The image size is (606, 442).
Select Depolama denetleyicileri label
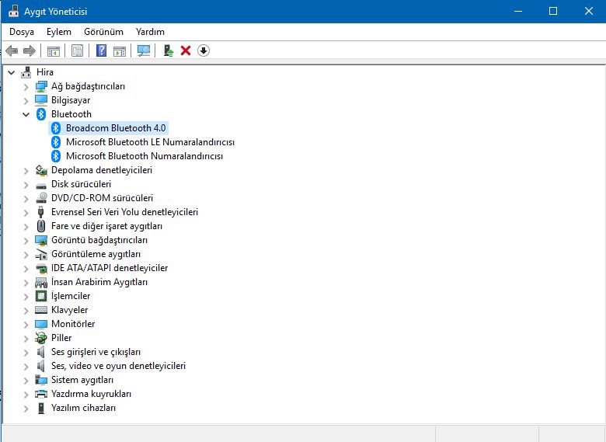102,170
